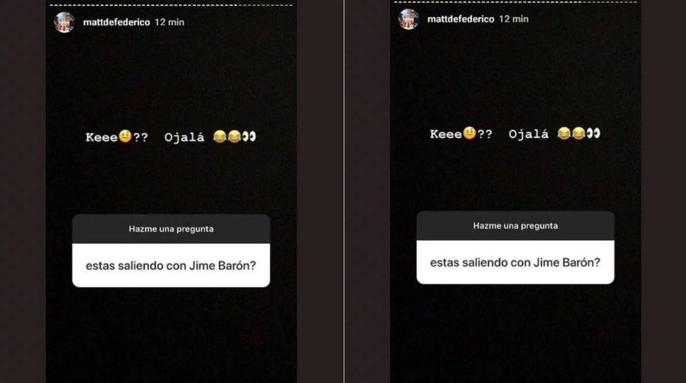Open mattdefederico username link in right story

(x=460, y=19)
